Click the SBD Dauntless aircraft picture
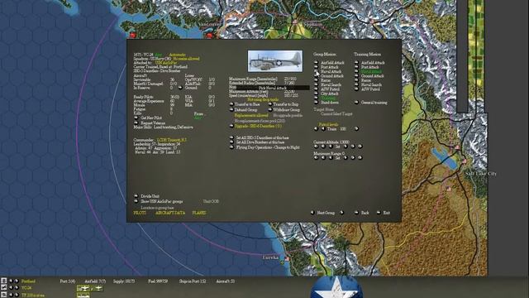Image resolution: width=529 pixels, height=298 pixels. pyautogui.click(x=275, y=61)
